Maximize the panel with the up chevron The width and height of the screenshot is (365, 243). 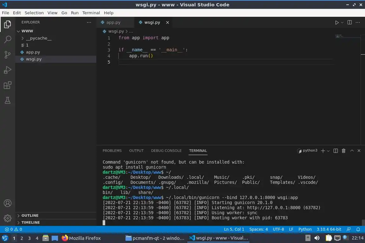tap(352, 151)
